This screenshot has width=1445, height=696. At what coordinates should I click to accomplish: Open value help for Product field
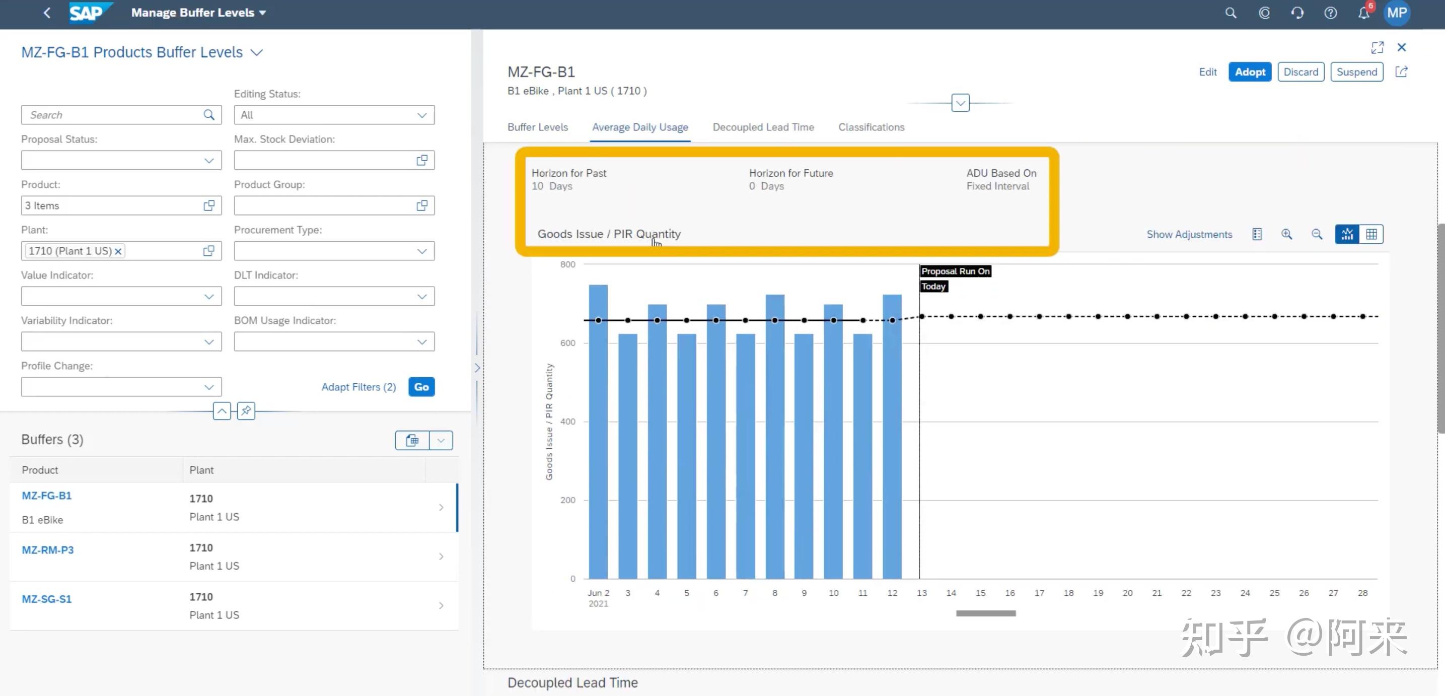pos(208,205)
